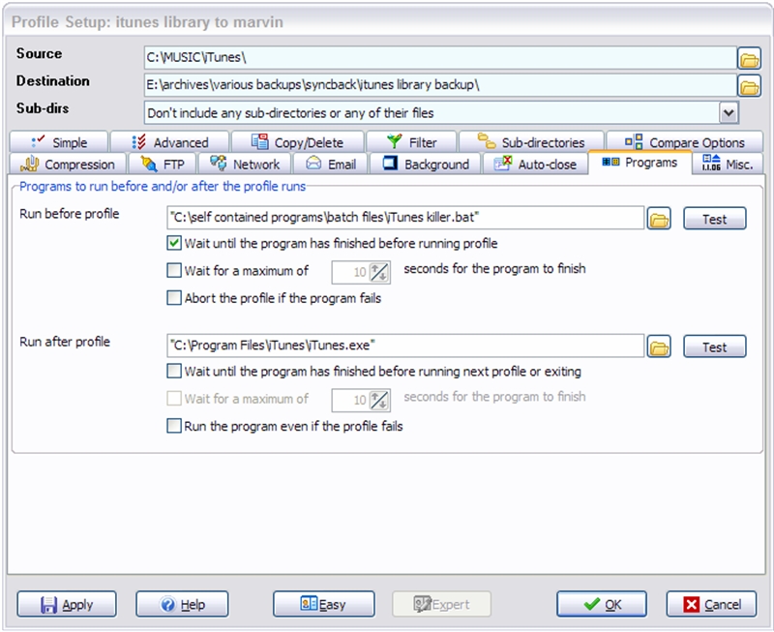Edit the Source path field
This screenshot has width=774, height=632.
click(x=440, y=58)
